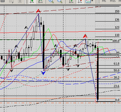Expand the template dropdown arrow
The width and height of the screenshot is (121, 112).
click(92, 1)
